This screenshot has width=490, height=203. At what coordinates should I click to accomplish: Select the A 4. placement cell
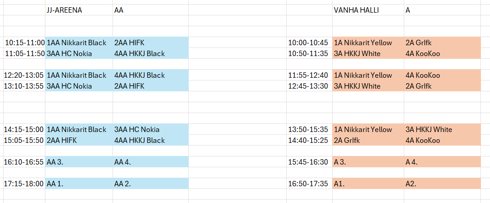413,162
